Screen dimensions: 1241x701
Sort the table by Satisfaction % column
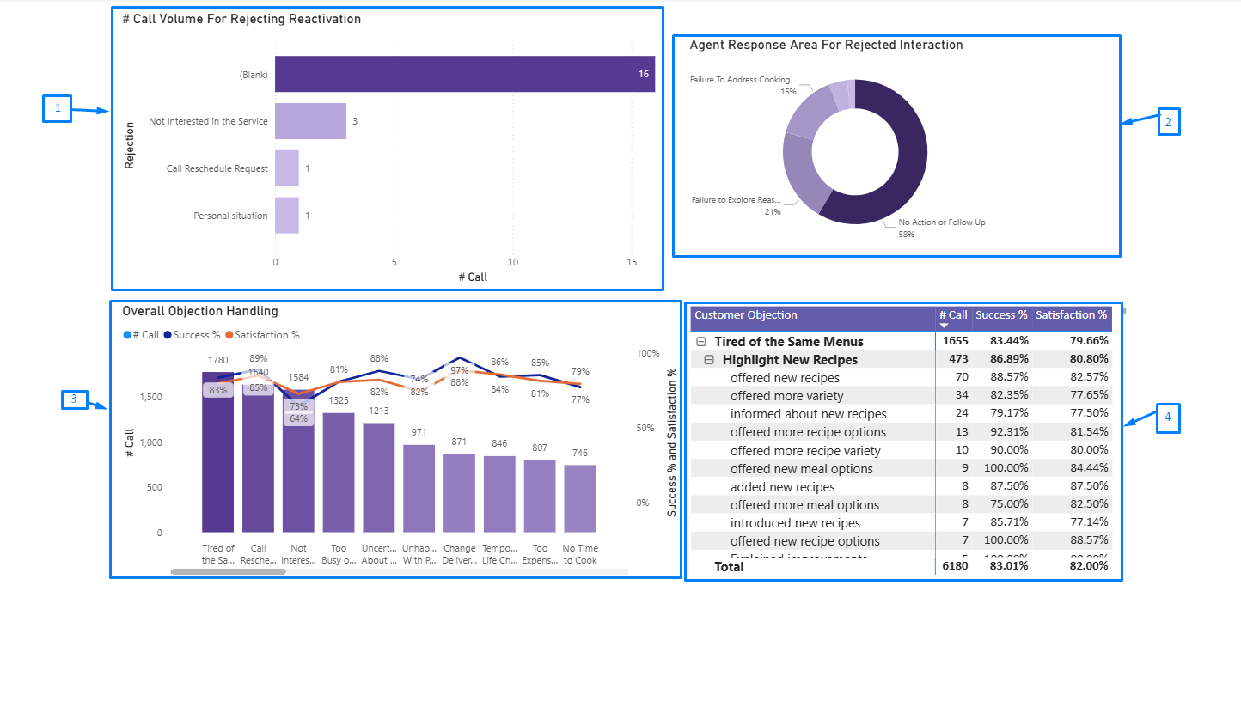click(x=1071, y=314)
